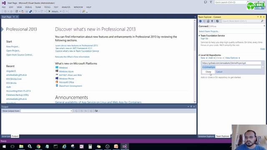Open the Attach button dropdown arrow

pos(60,11)
